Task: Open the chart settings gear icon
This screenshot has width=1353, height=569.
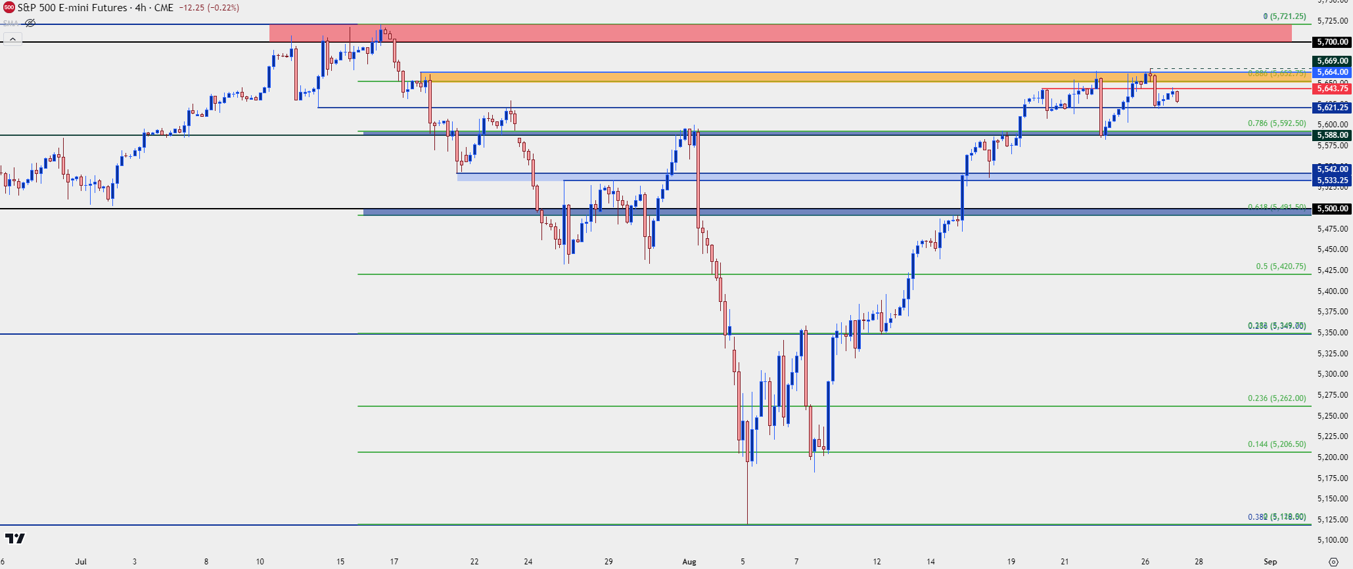Action: (1333, 562)
